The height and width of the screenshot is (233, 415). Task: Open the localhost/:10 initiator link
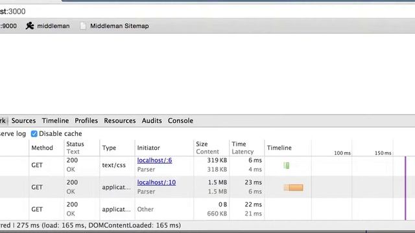(x=156, y=183)
